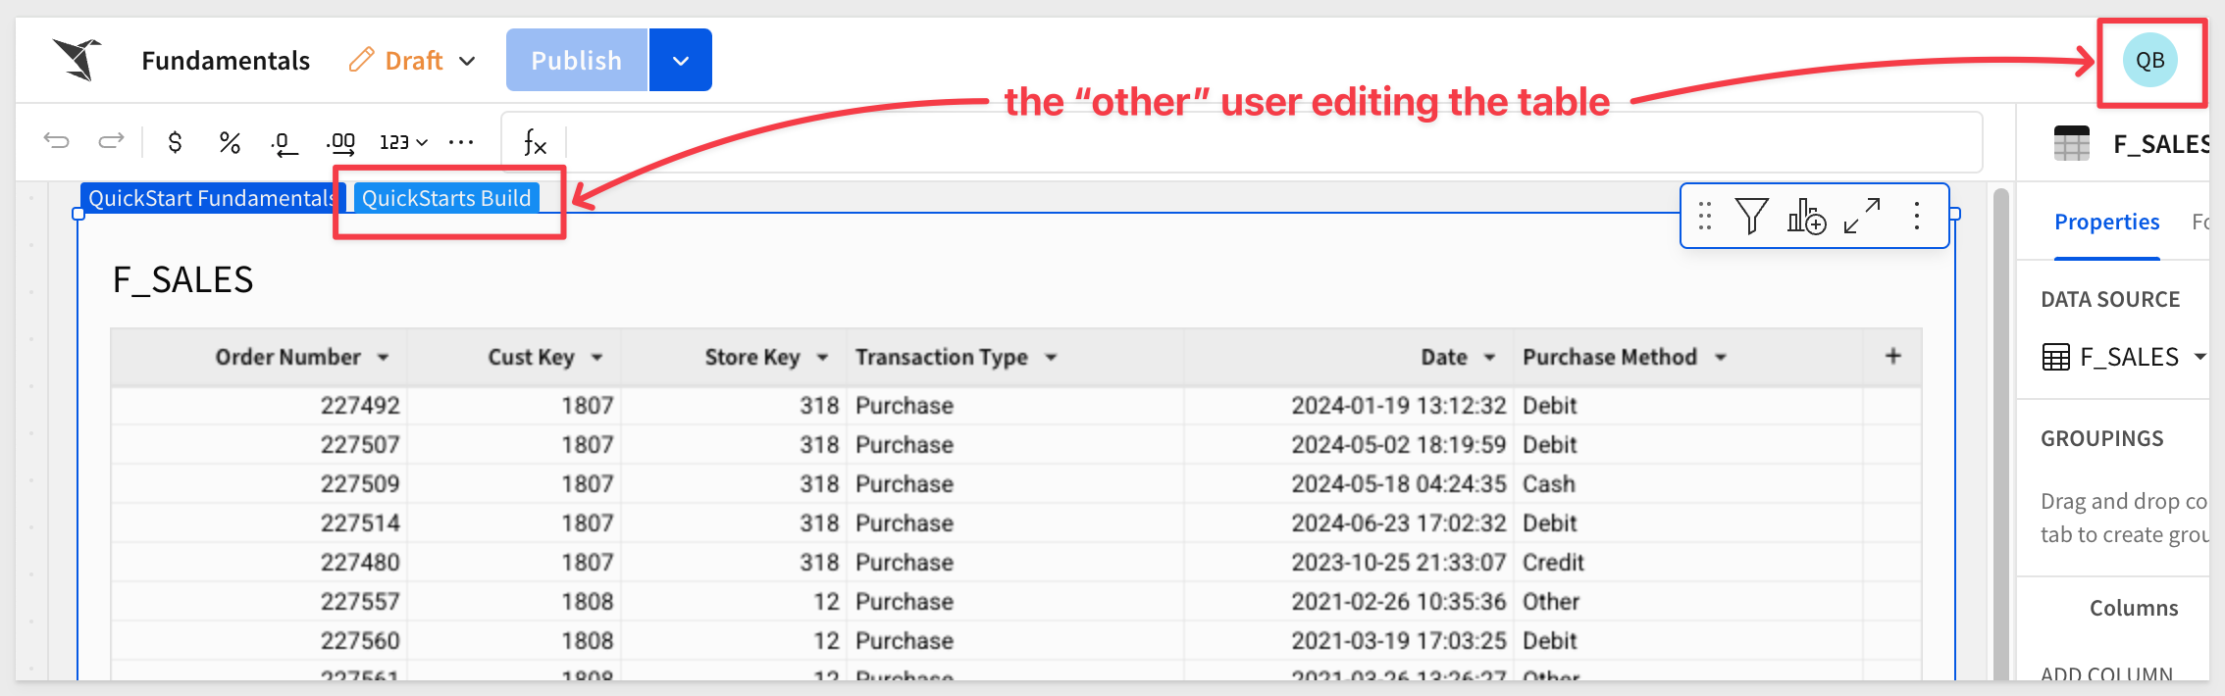The height and width of the screenshot is (696, 2225).
Task: Open Purchase Method column menu arrow
Action: pos(1720,358)
